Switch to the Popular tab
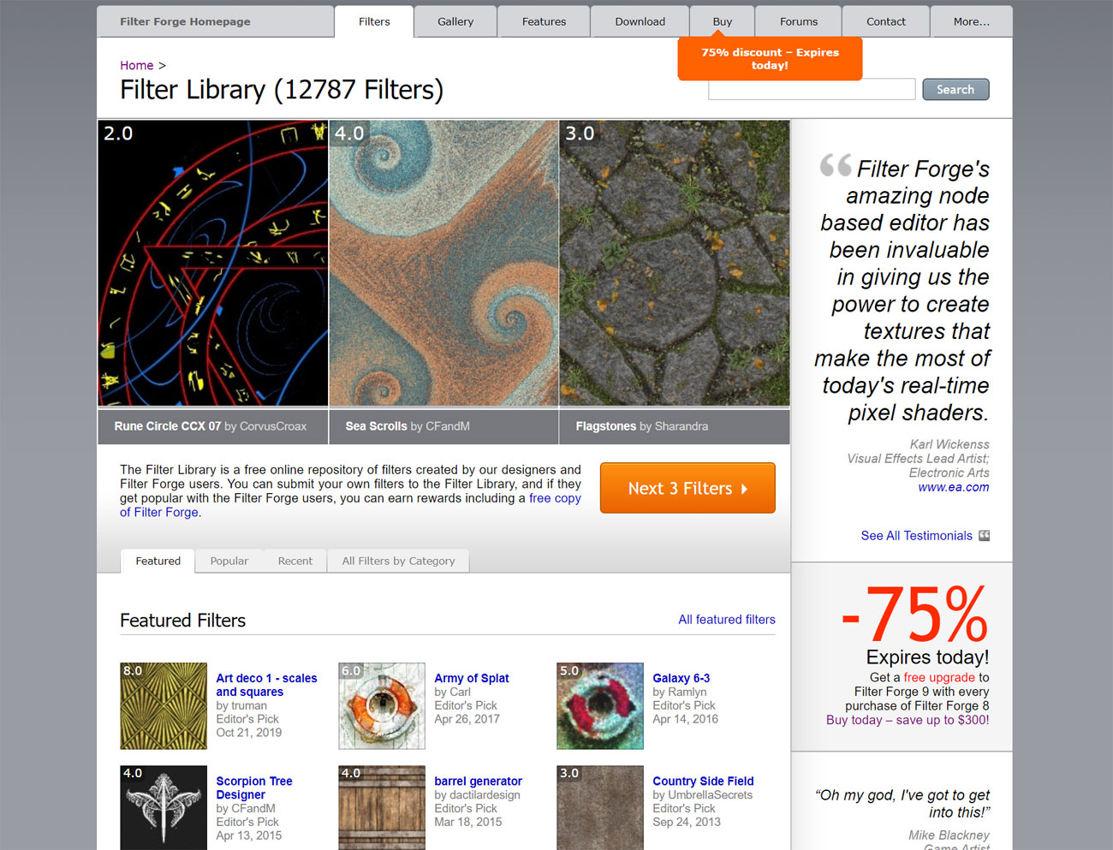 [229, 561]
